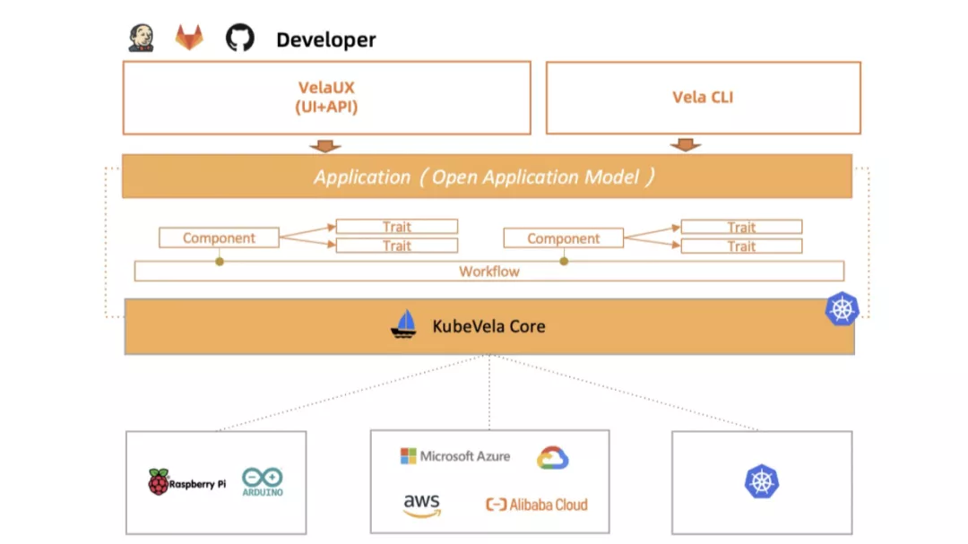Viewport: 968px width, 544px height.
Task: Select the Kubernetes wheel on the KubeVela Core bar
Action: pyautogui.click(x=842, y=308)
